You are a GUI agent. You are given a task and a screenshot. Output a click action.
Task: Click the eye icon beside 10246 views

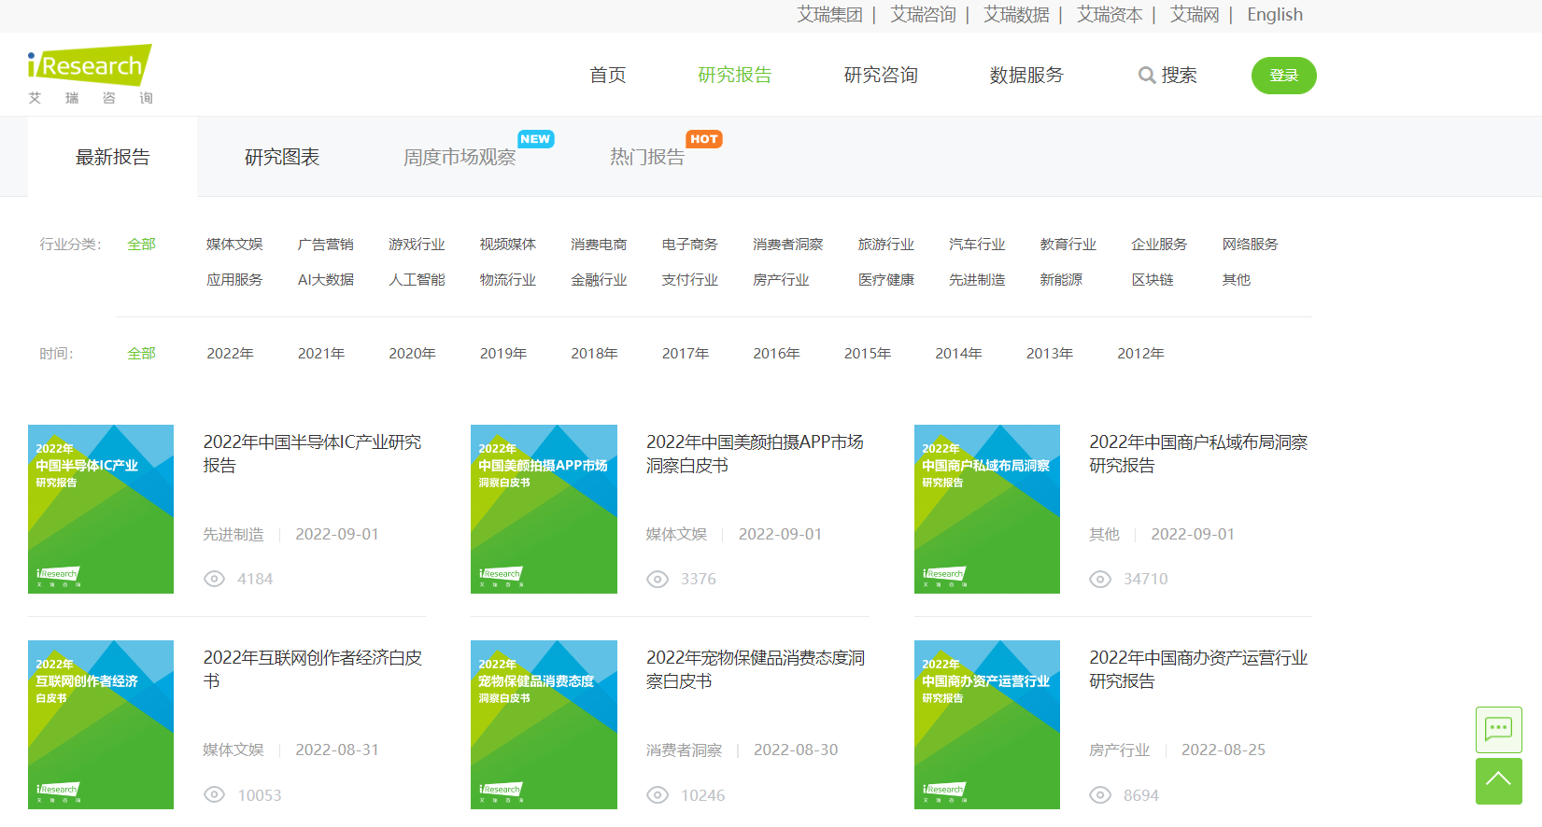pos(658,795)
